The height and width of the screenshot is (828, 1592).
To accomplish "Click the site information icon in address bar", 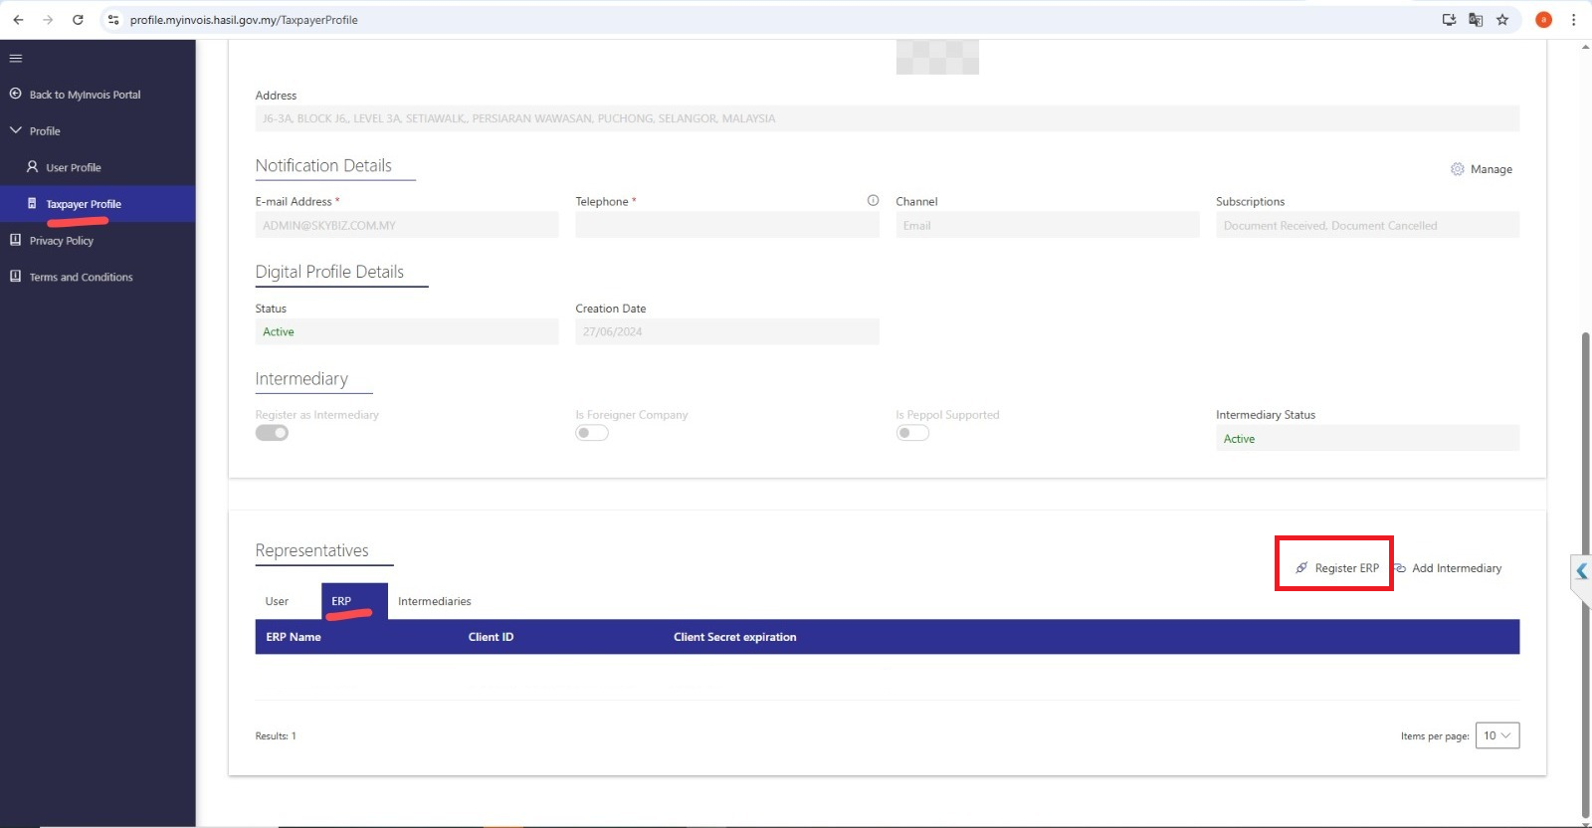I will pyautogui.click(x=113, y=20).
